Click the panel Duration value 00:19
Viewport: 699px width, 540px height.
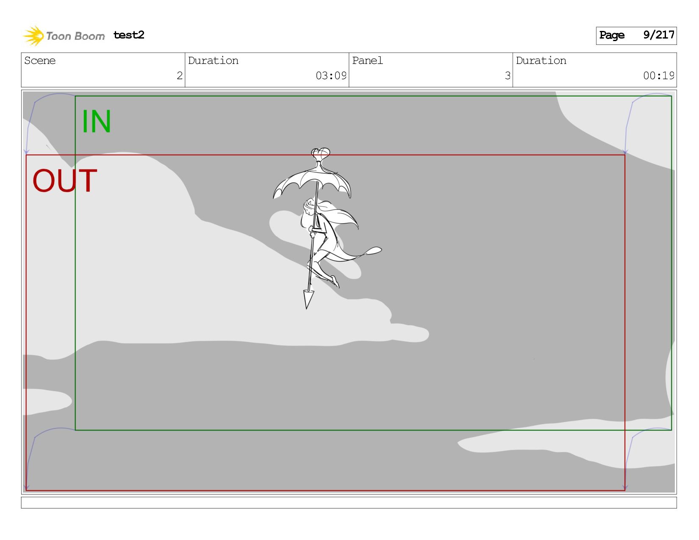coord(659,76)
